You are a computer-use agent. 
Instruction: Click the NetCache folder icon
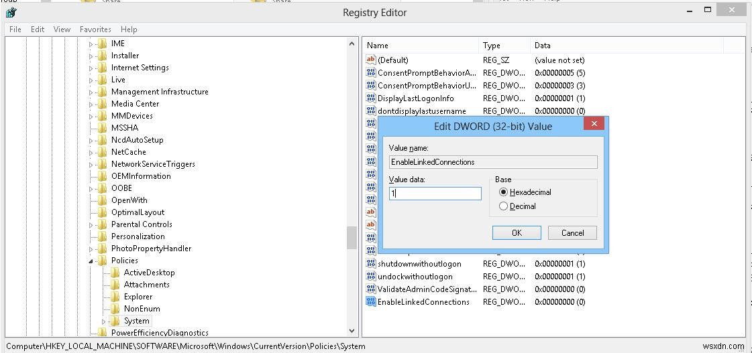102,152
